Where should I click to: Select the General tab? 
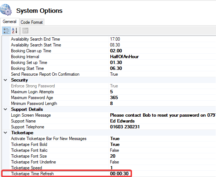pyautogui.click(x=10, y=22)
